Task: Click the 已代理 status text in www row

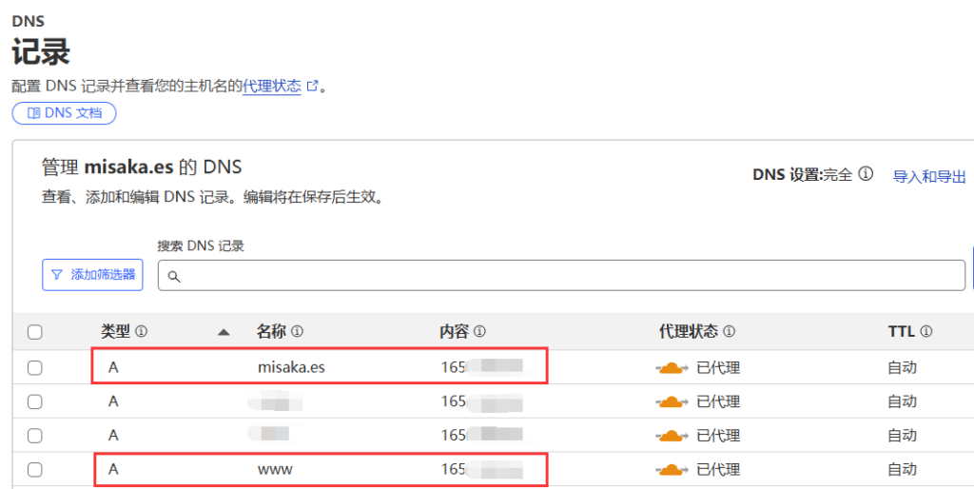Action: tap(718, 470)
